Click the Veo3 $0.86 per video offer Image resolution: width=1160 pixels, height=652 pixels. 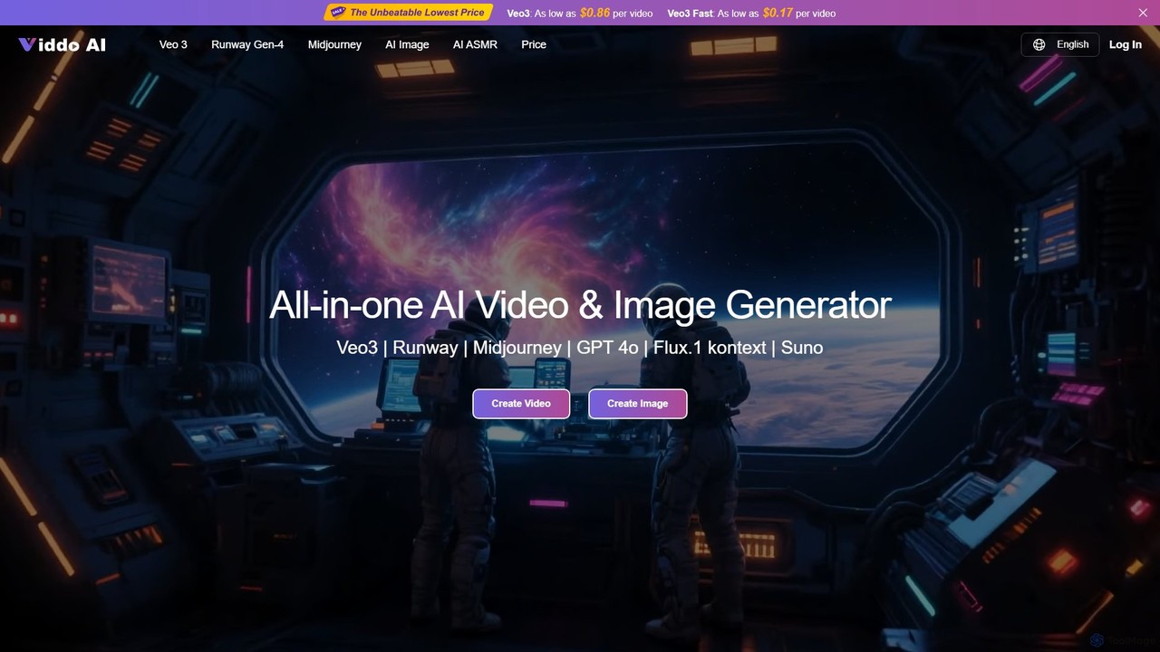(579, 13)
